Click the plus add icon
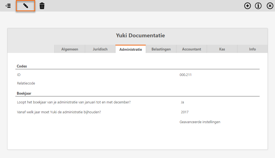The width and height of the screenshot is (275, 158). pos(248,6)
